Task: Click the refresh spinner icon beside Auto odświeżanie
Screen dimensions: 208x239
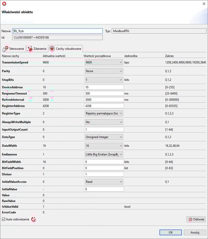Action: pos(33,219)
